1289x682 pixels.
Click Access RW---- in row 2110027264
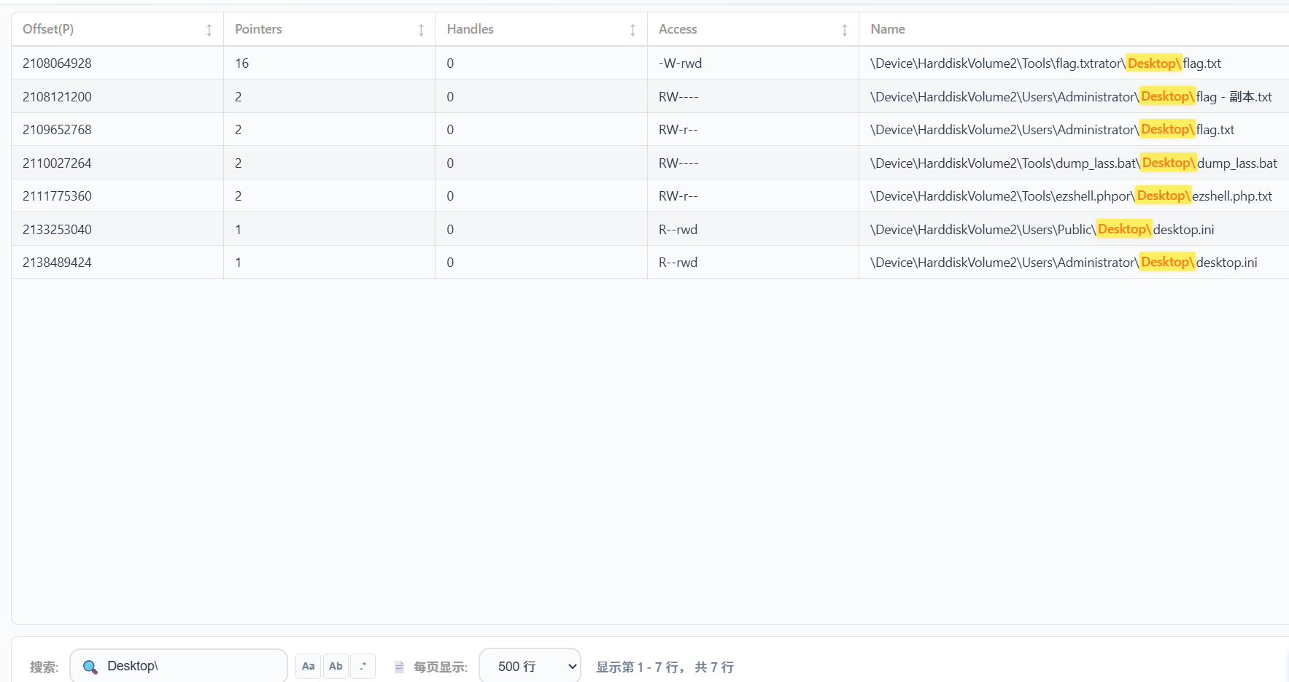tap(678, 163)
